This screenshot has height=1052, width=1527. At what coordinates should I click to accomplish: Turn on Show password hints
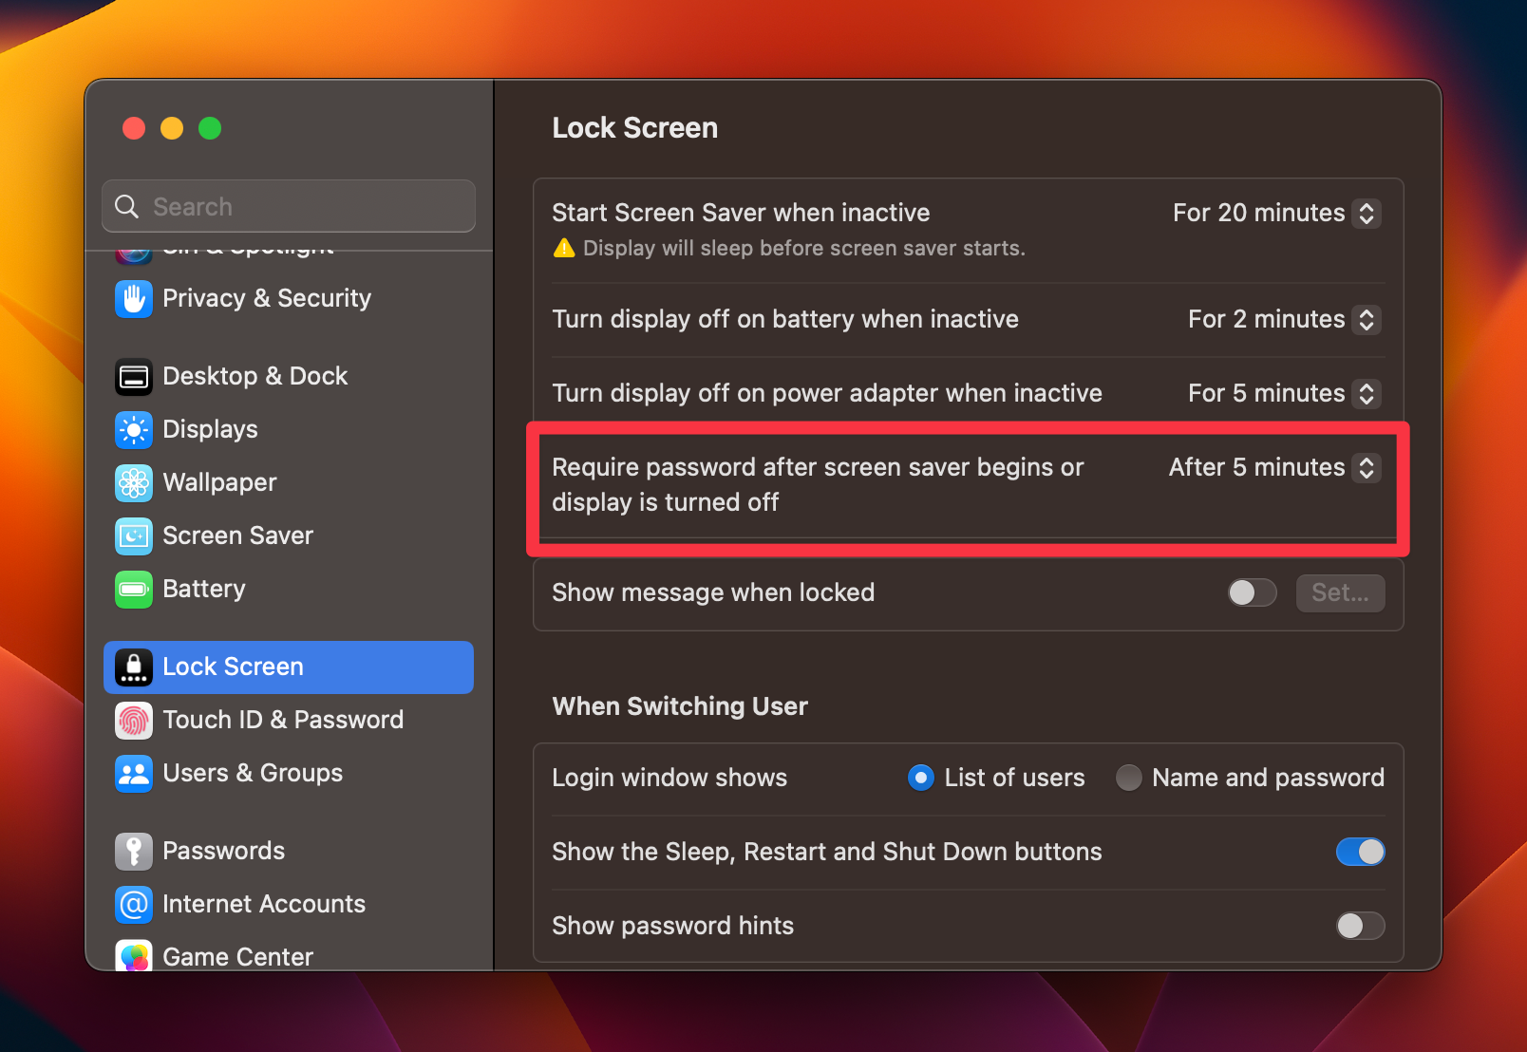[1361, 926]
